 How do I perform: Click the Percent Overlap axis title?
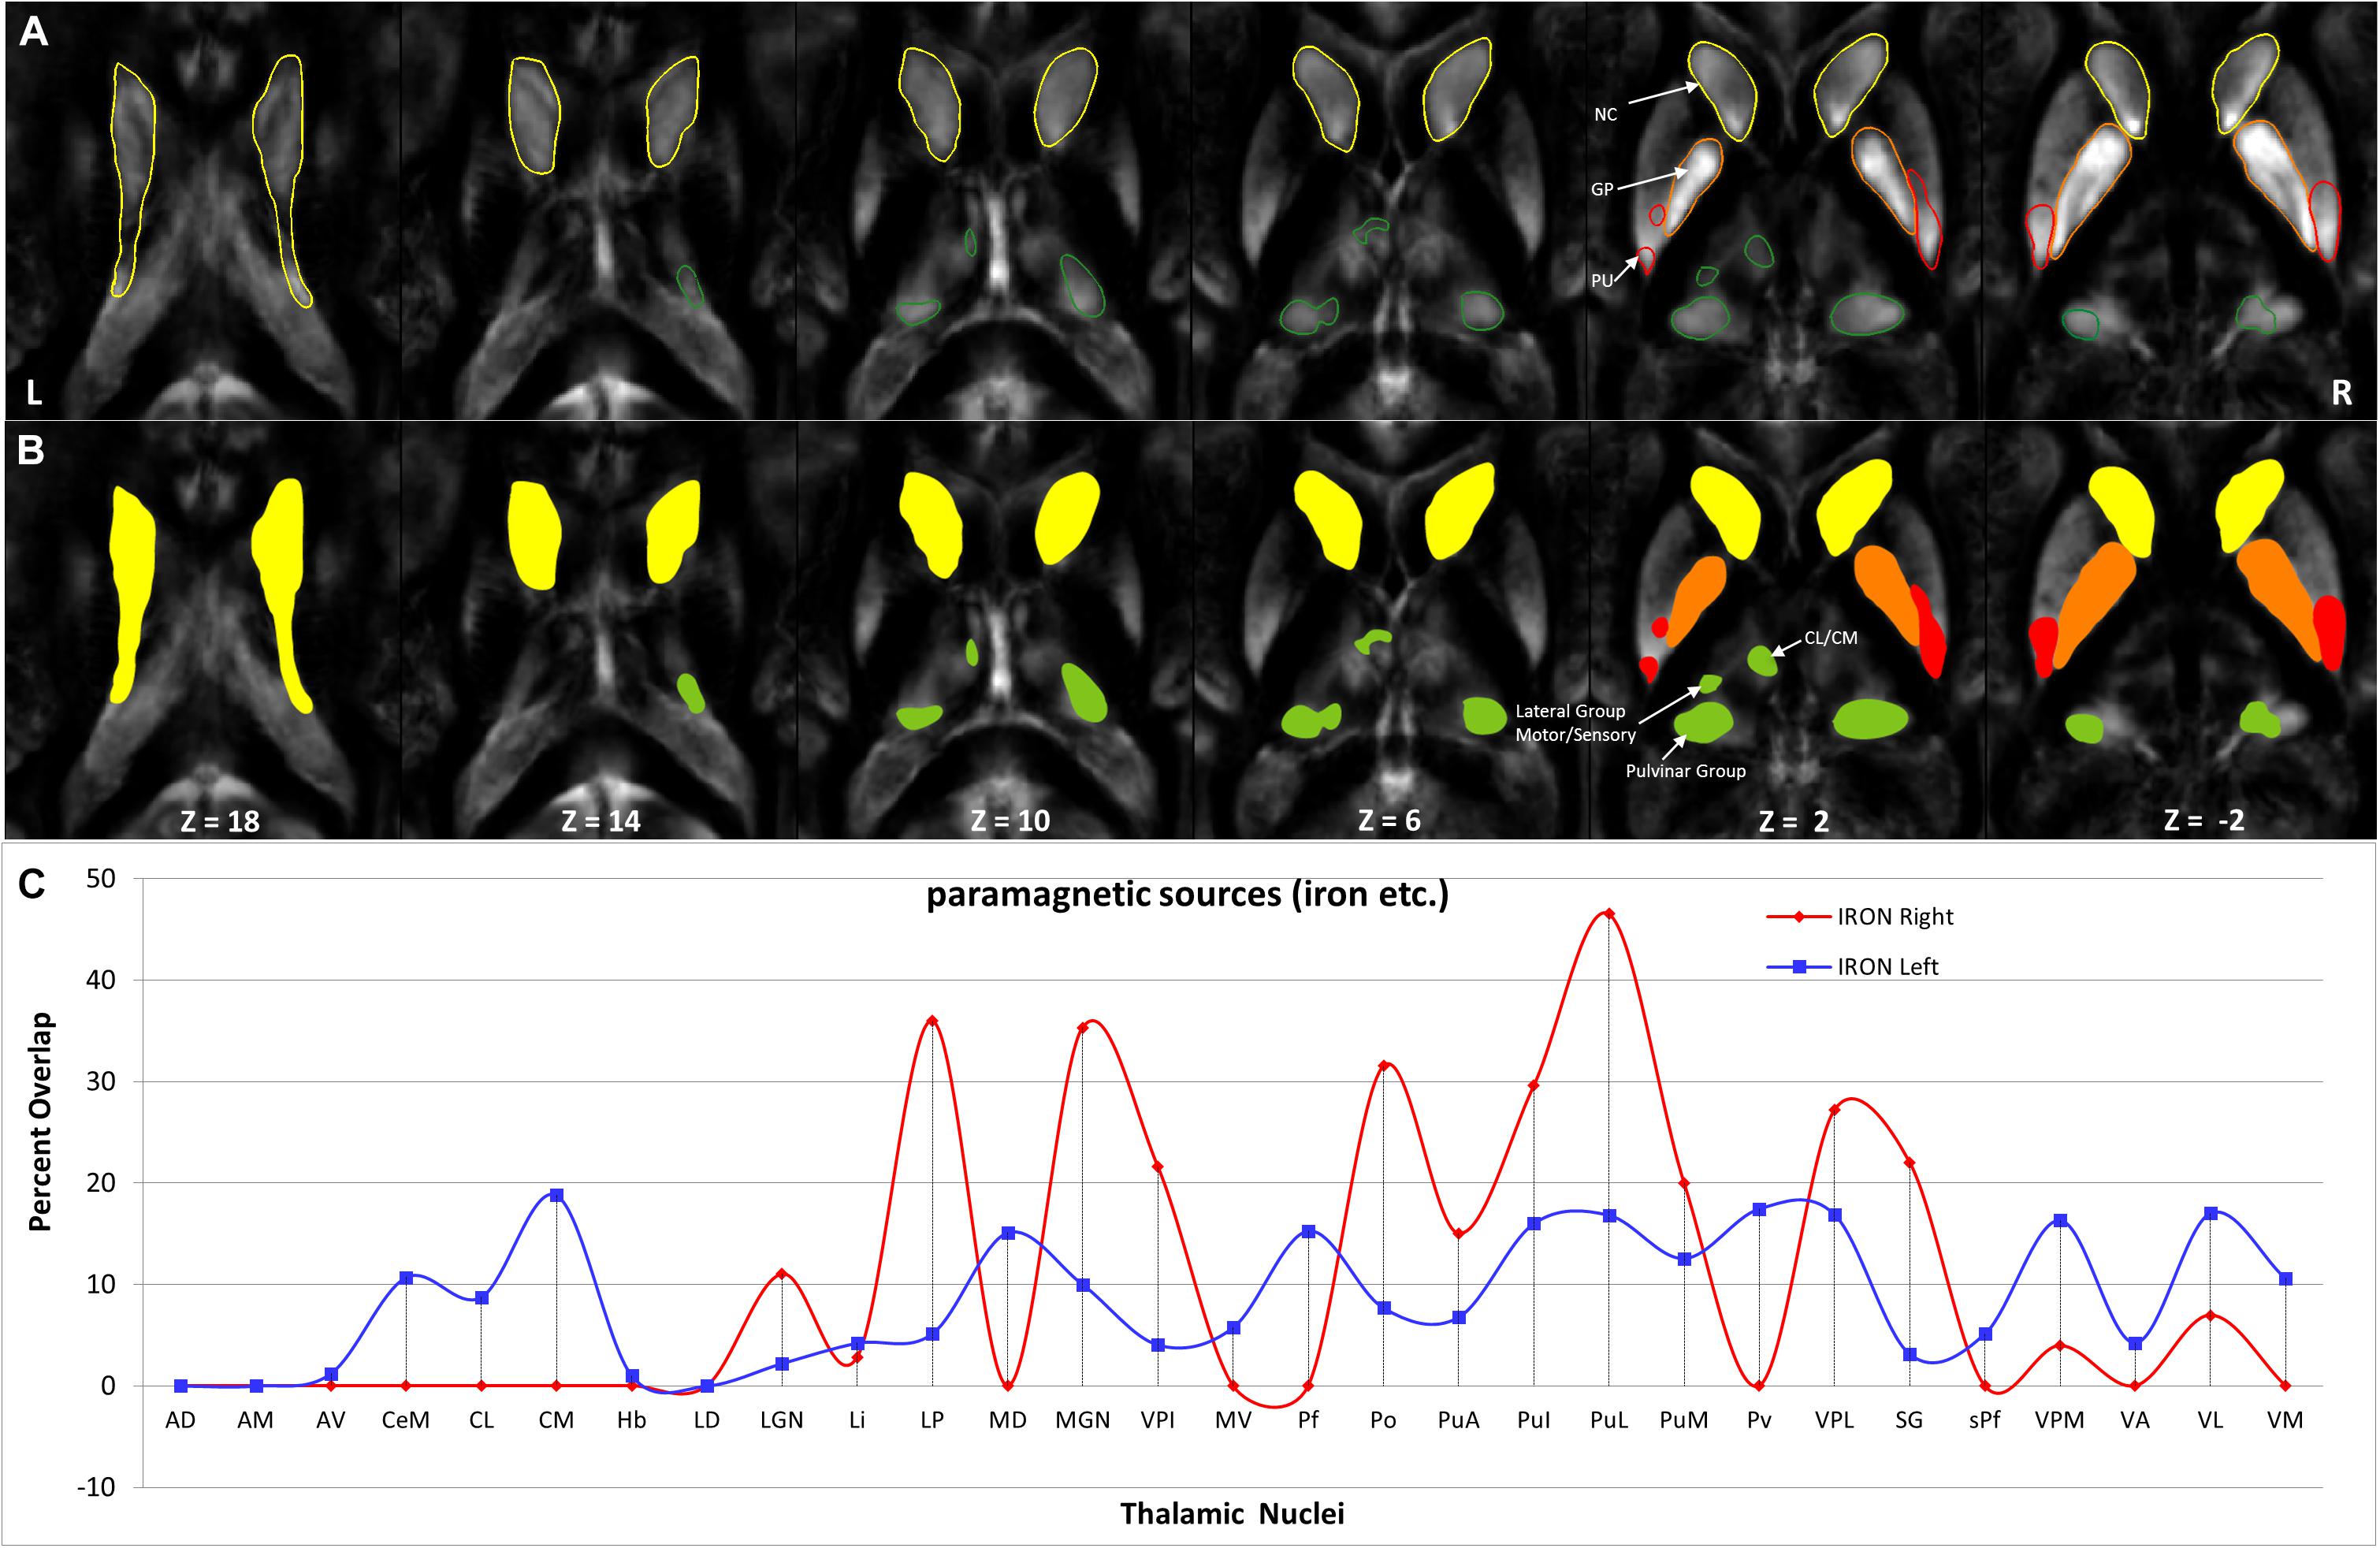pyautogui.click(x=40, y=1121)
